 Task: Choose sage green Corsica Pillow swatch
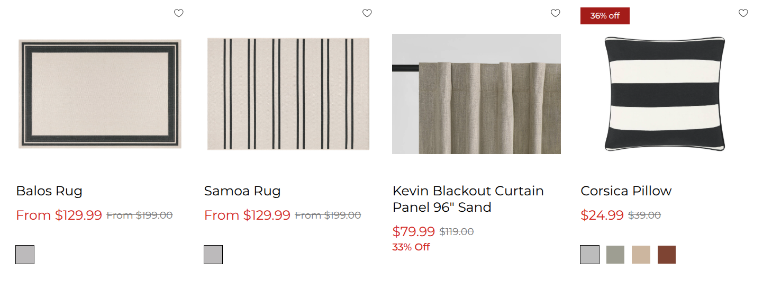coord(615,255)
